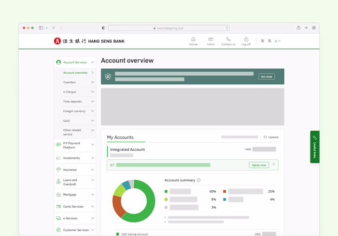Expand the Mortgage section chevron
338x236 pixels.
(x=93, y=195)
